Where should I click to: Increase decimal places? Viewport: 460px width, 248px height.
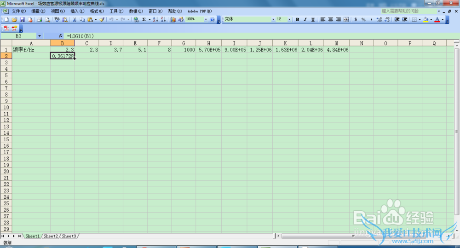pos(379,19)
